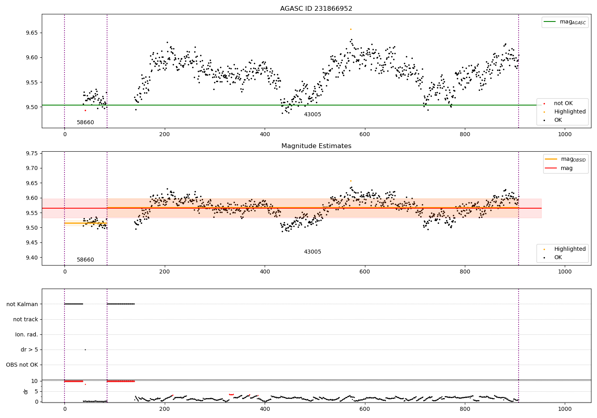Screen dimensions: 597x418
Task: Click the orange highlighted point in the top plot
Action: (x=351, y=29)
